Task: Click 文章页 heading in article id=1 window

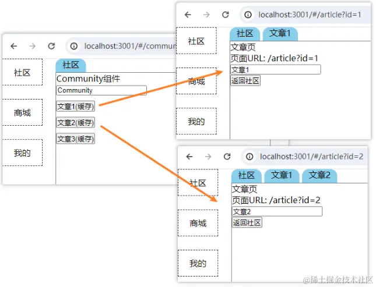Action: [243, 47]
